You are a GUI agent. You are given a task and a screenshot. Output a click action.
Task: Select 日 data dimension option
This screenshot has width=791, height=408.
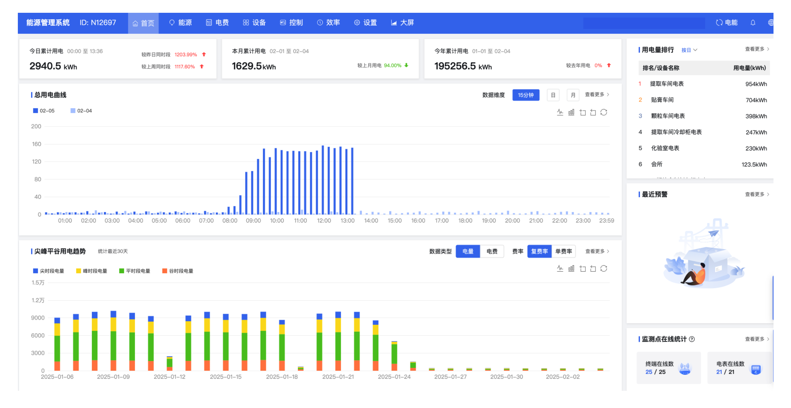pyautogui.click(x=553, y=95)
